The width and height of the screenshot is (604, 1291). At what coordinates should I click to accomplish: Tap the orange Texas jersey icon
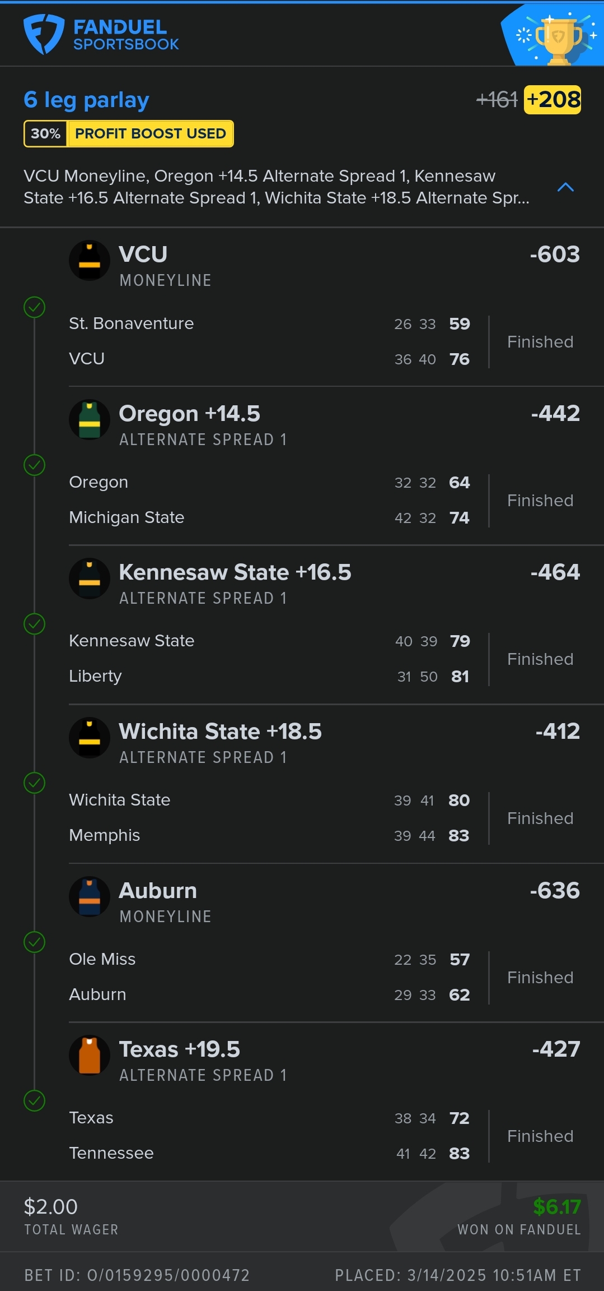pos(90,1055)
